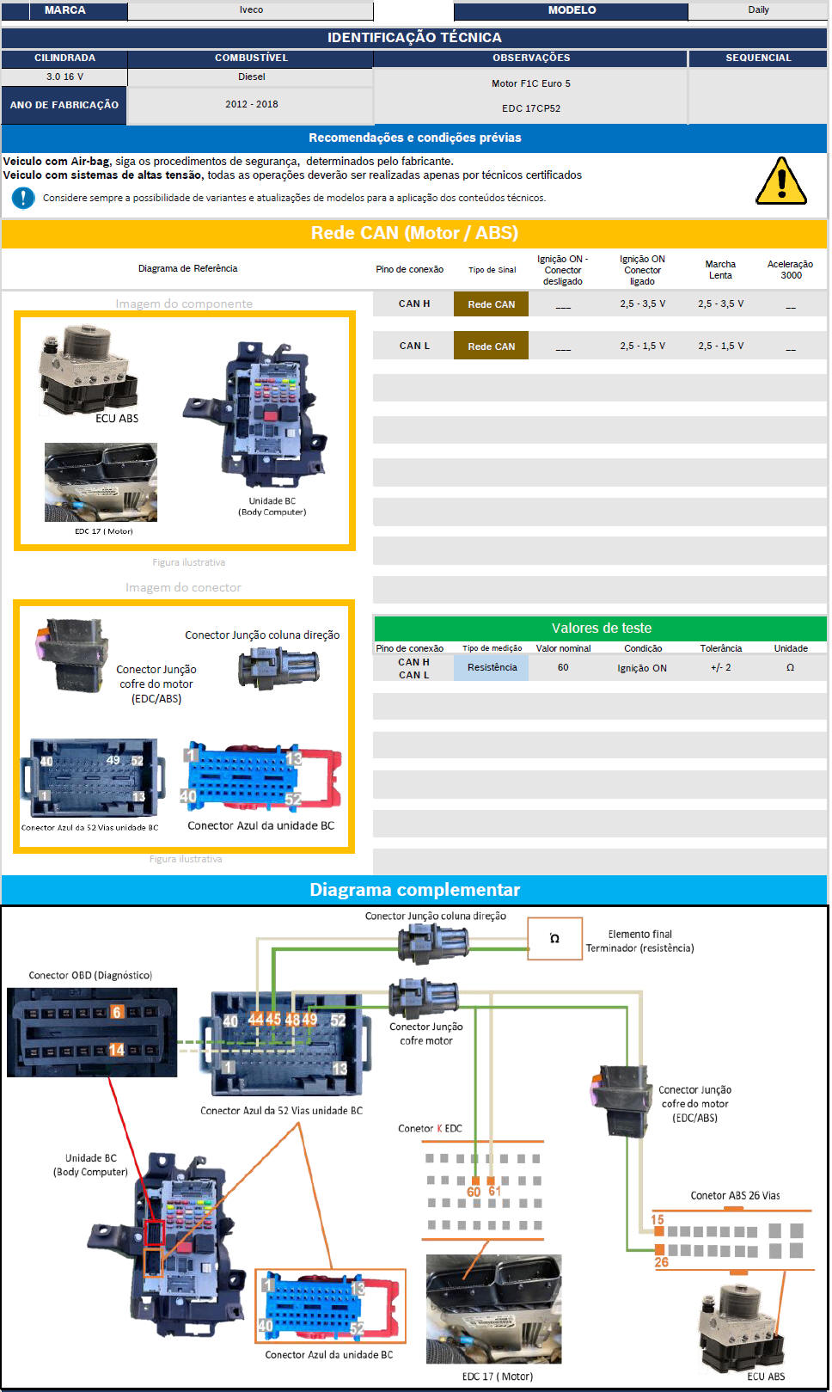
Task: Click the blue Resistência measurement cell
Action: [492, 668]
